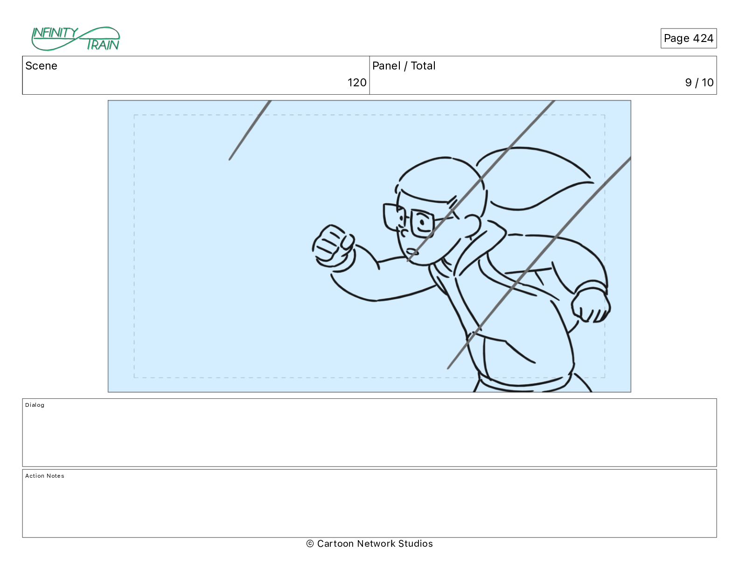The width and height of the screenshot is (739, 571).
Task: Click the storyboard panel drawing
Action: pyautogui.click(x=369, y=246)
